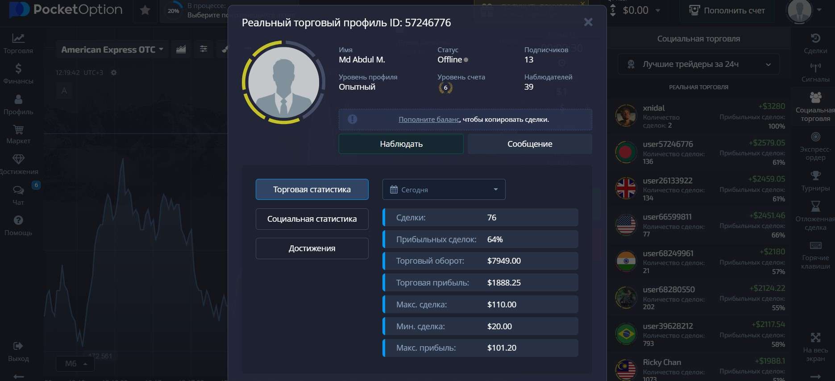Switch to the Achievements tab in dialog
Image resolution: width=835 pixels, height=381 pixels.
coord(312,248)
